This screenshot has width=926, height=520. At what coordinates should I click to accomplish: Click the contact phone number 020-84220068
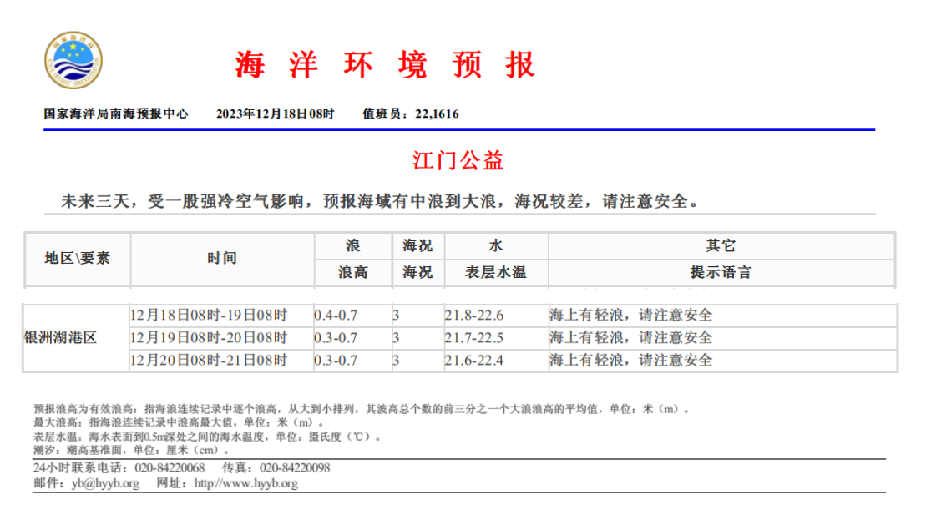pyautogui.click(x=169, y=467)
